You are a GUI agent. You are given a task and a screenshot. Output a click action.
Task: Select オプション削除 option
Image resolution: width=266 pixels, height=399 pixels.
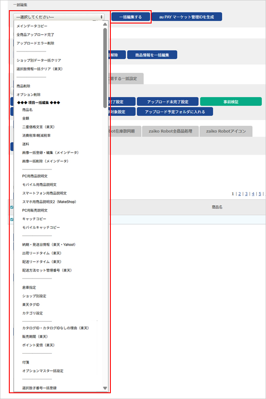point(28,95)
